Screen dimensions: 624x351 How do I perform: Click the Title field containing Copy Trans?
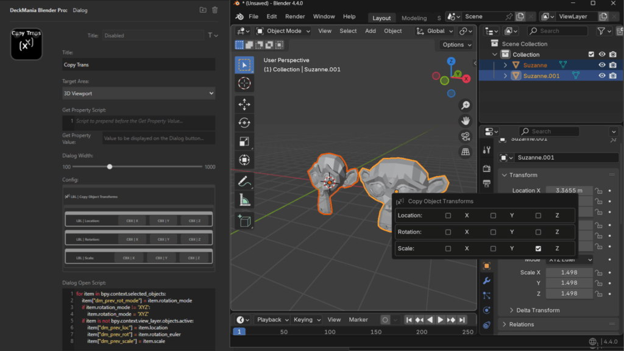tap(139, 65)
